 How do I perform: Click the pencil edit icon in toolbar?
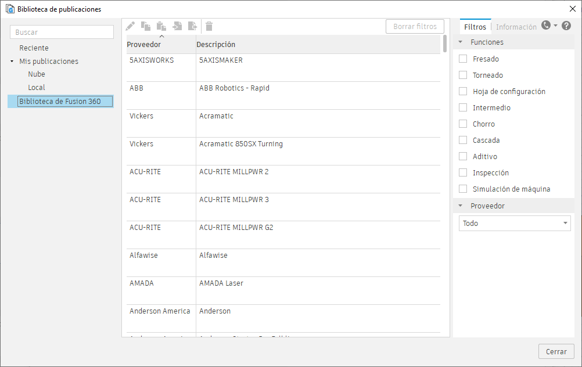[x=130, y=26]
